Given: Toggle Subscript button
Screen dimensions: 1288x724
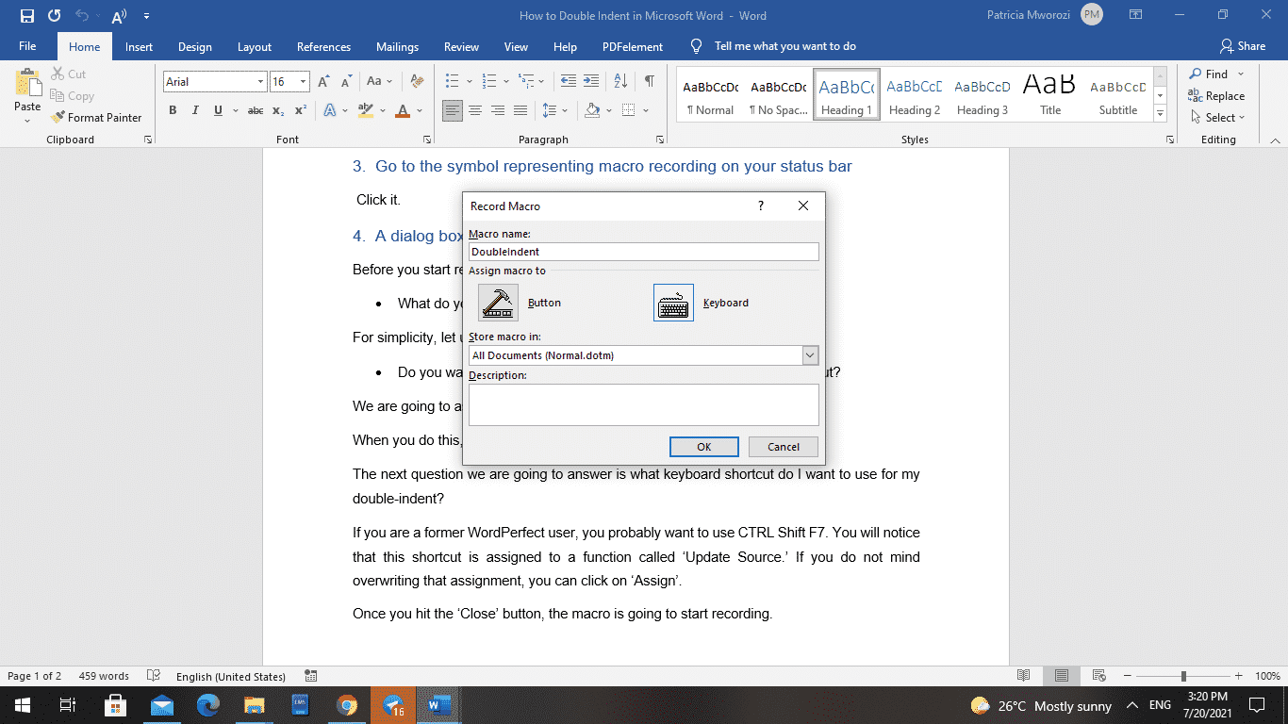Looking at the screenshot, I should [278, 110].
